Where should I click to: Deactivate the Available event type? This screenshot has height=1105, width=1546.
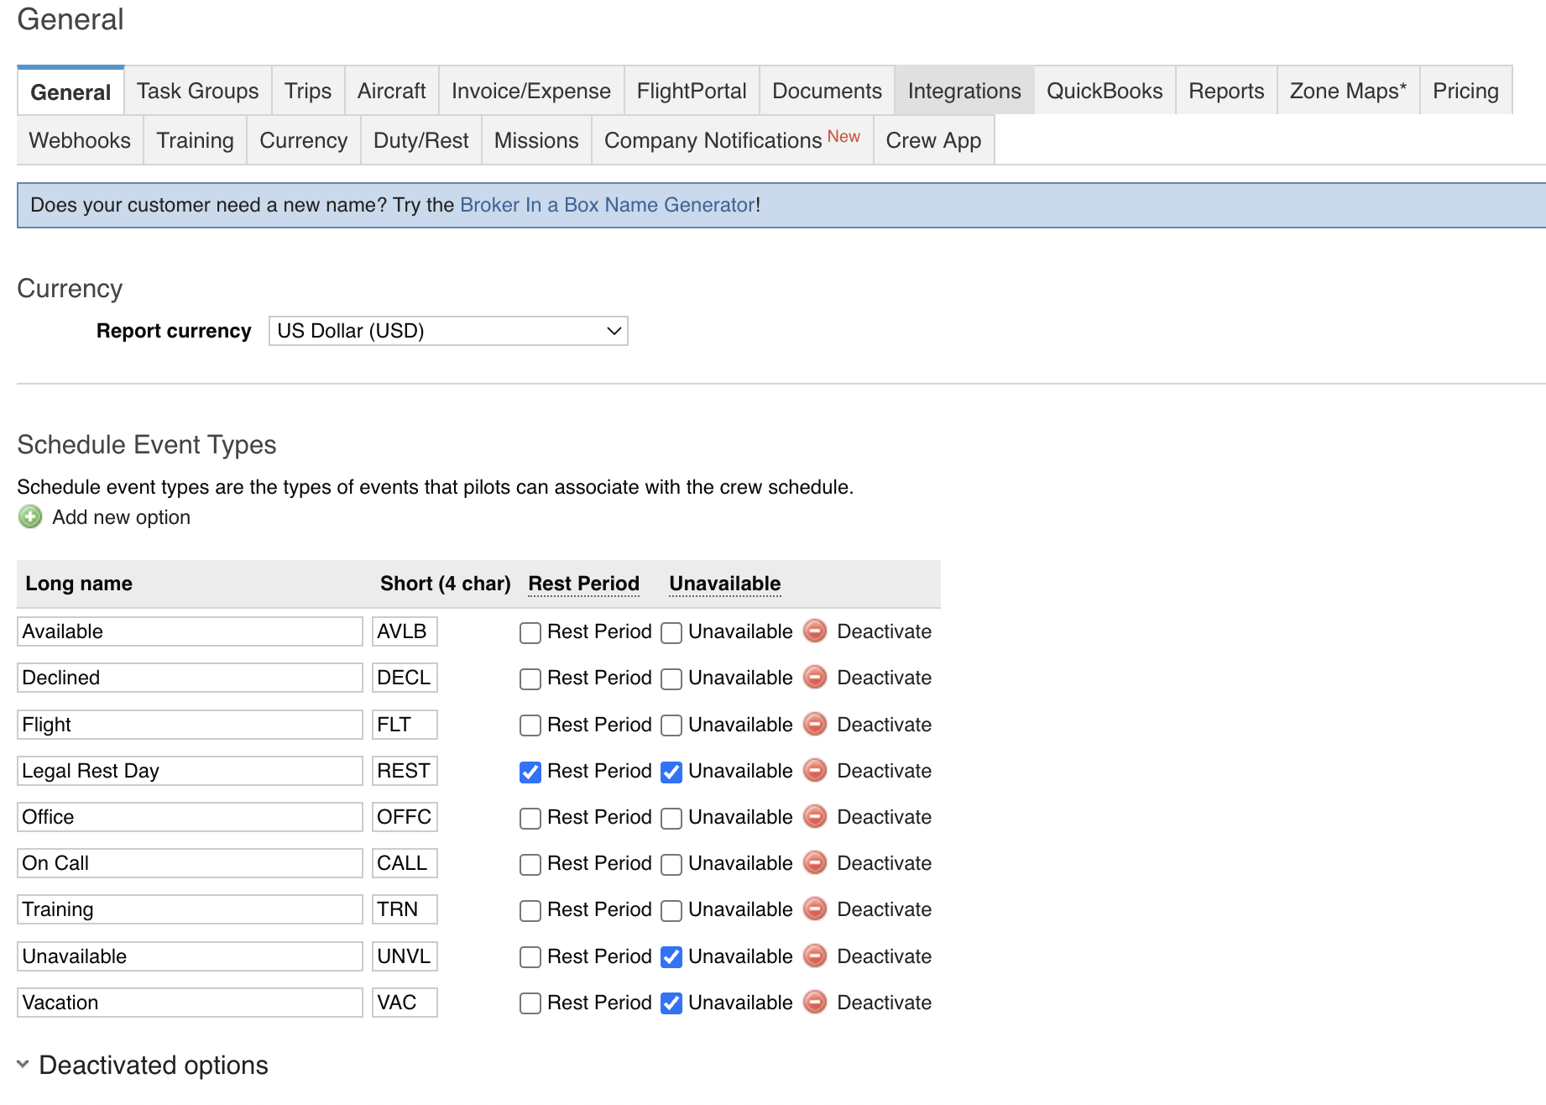814,631
